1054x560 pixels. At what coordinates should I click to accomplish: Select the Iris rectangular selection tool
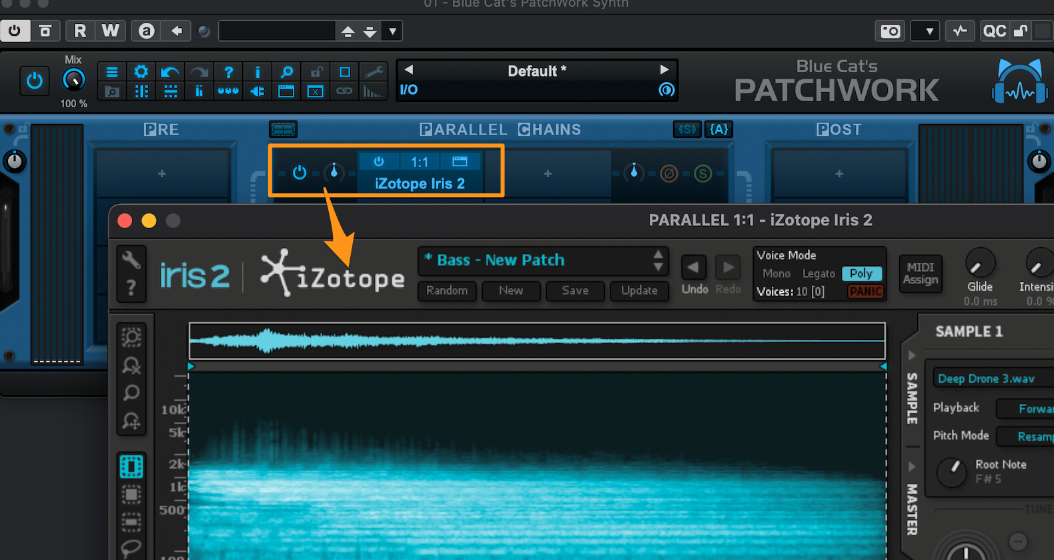[x=131, y=494]
